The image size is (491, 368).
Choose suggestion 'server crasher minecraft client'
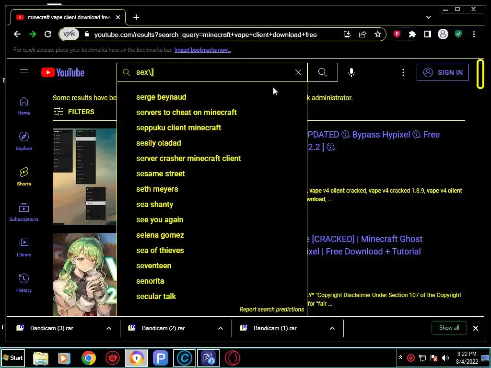(x=211, y=158)
